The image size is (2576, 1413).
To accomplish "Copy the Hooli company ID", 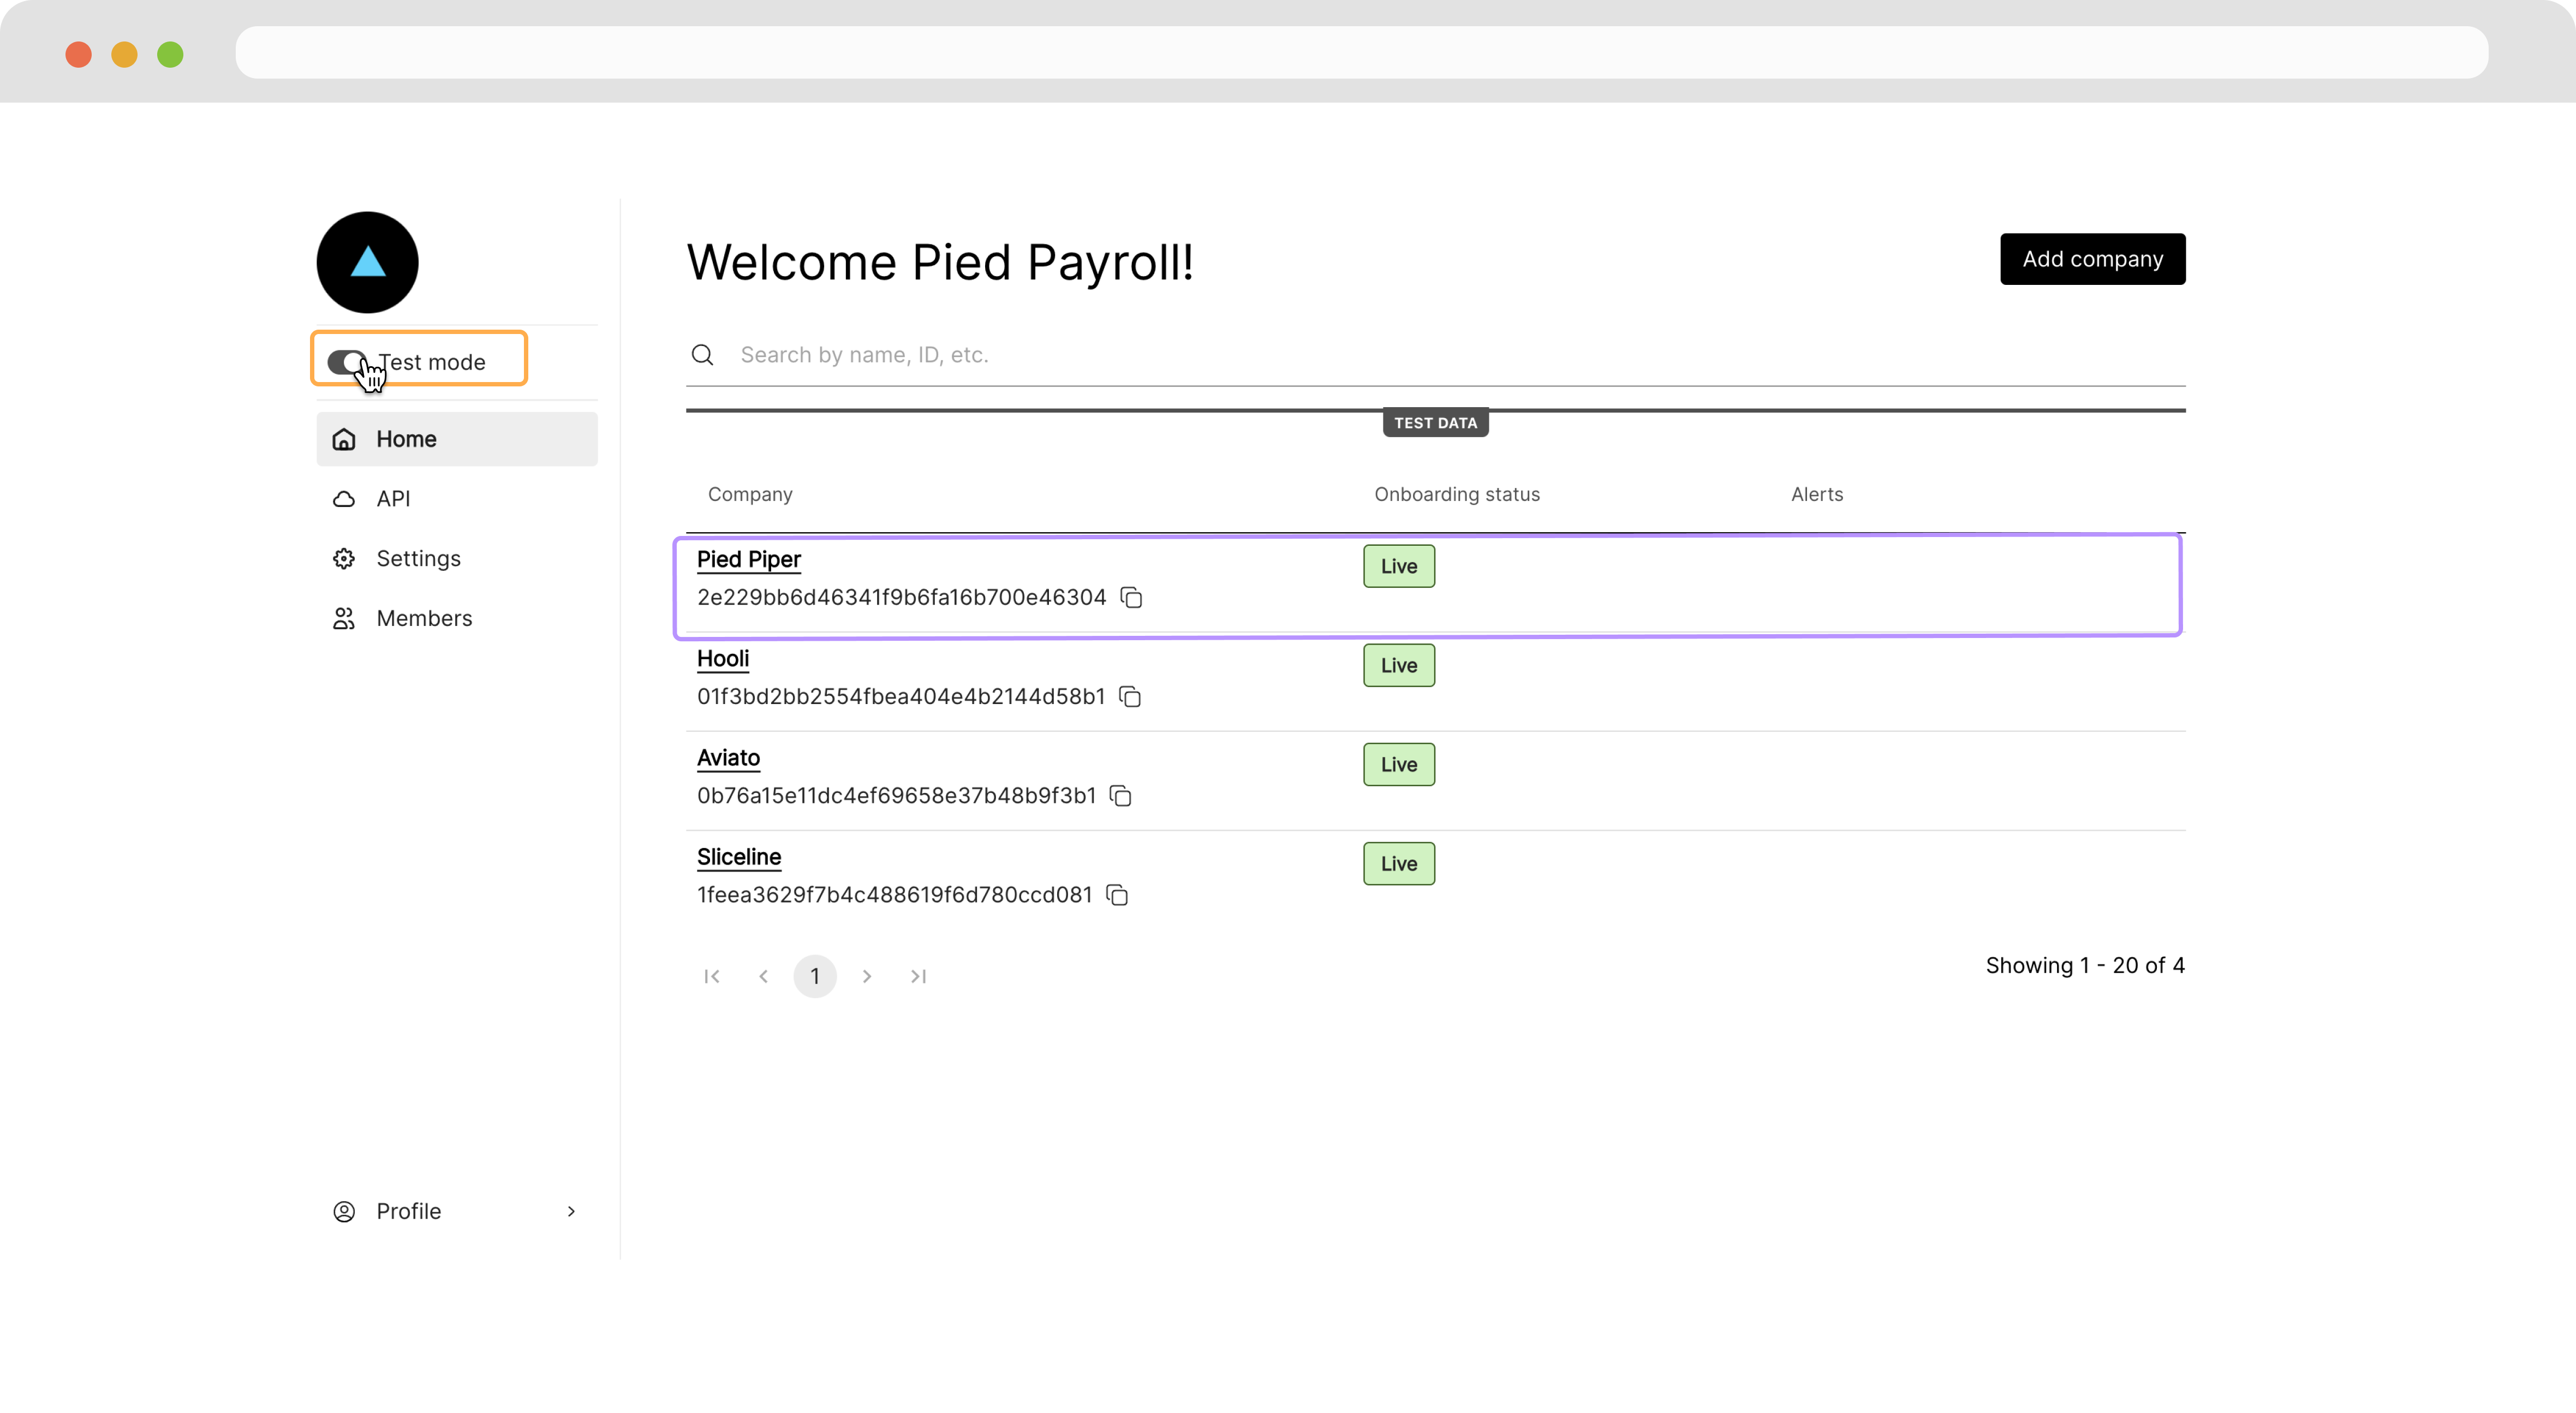I will 1130,696.
